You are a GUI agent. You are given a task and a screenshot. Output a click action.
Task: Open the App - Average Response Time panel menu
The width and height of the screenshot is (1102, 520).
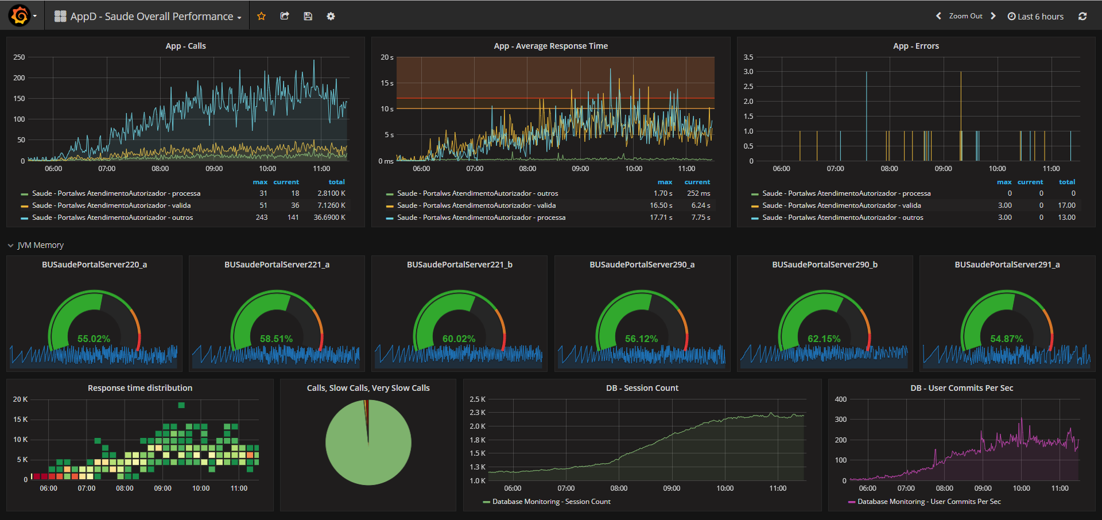point(550,46)
